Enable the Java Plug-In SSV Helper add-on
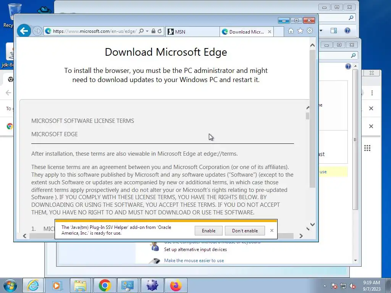The width and height of the screenshot is (391, 293). [208, 231]
